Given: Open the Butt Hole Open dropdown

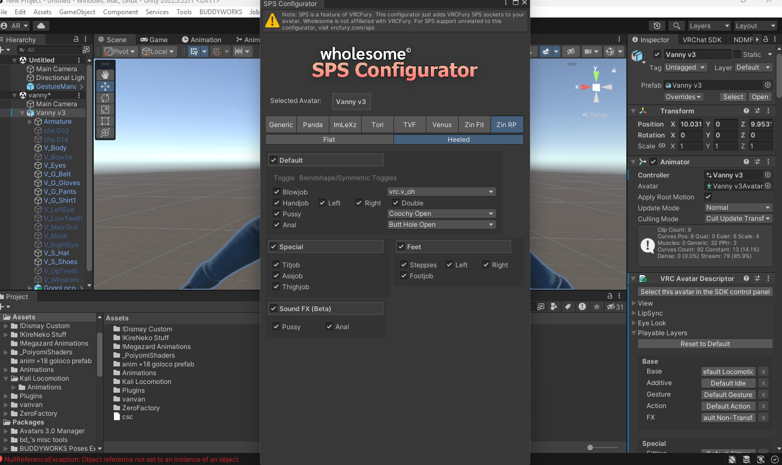Looking at the screenshot, I should (441, 225).
